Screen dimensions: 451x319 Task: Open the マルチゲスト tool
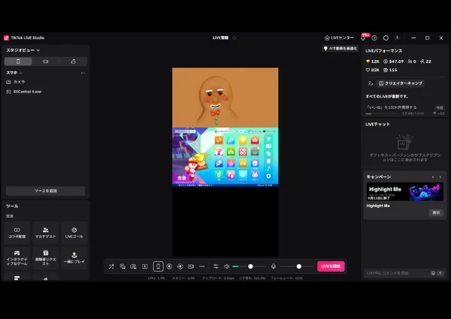coord(45,233)
